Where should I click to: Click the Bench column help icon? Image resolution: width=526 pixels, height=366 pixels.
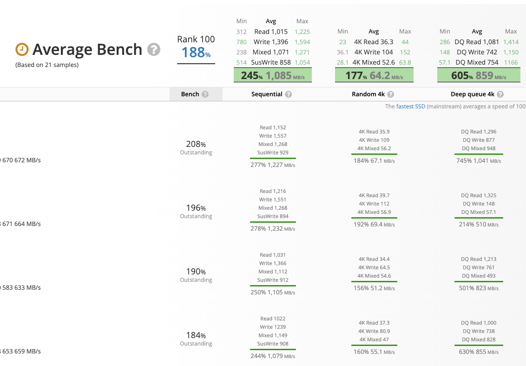(205, 94)
